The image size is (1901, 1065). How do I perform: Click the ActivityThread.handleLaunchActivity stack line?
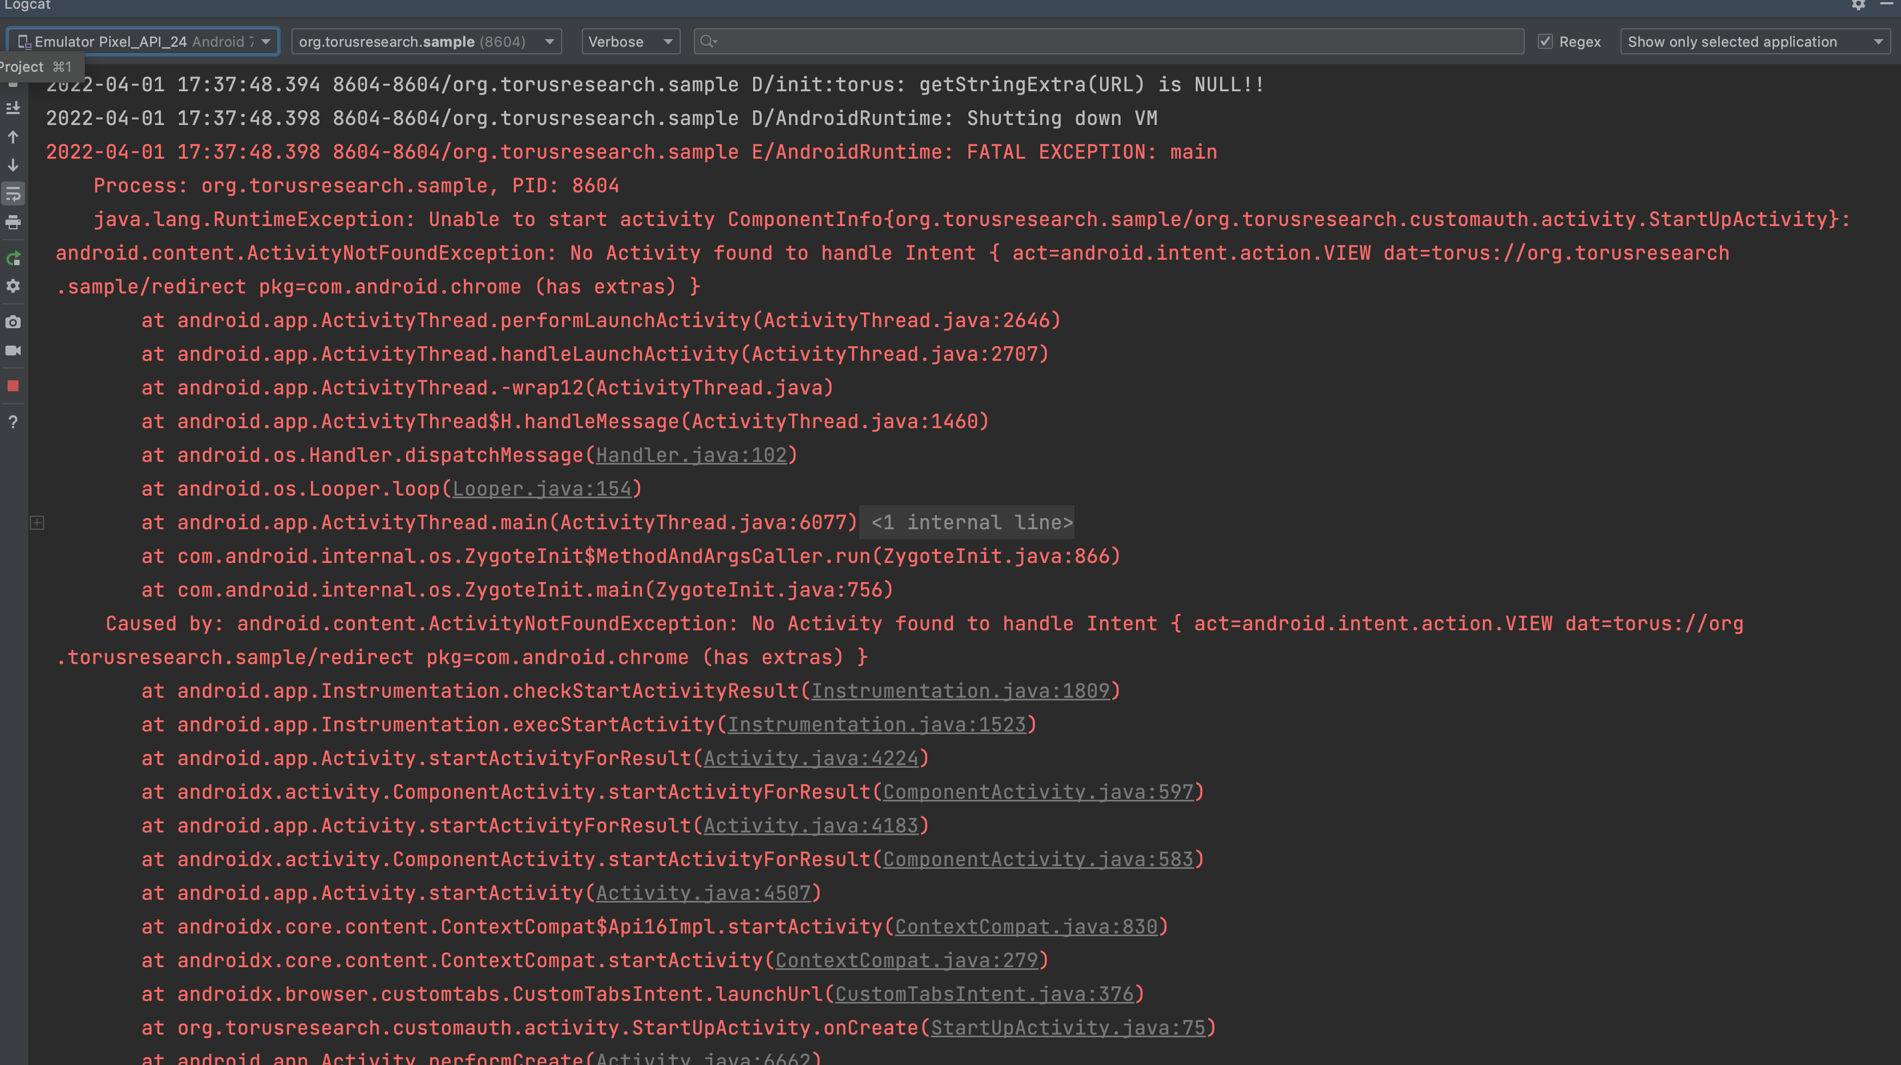(x=595, y=354)
